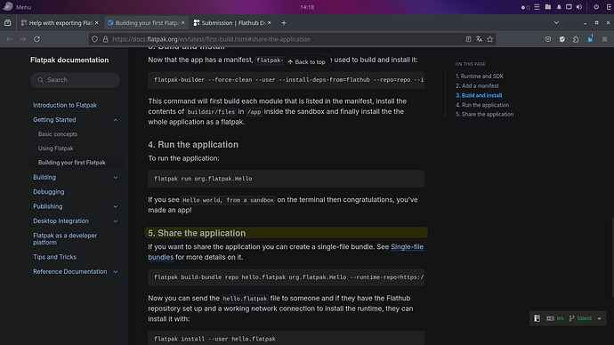The height and width of the screenshot is (345, 614).
Task: Open the 'Debugging' sidebar link
Action: 49,192
